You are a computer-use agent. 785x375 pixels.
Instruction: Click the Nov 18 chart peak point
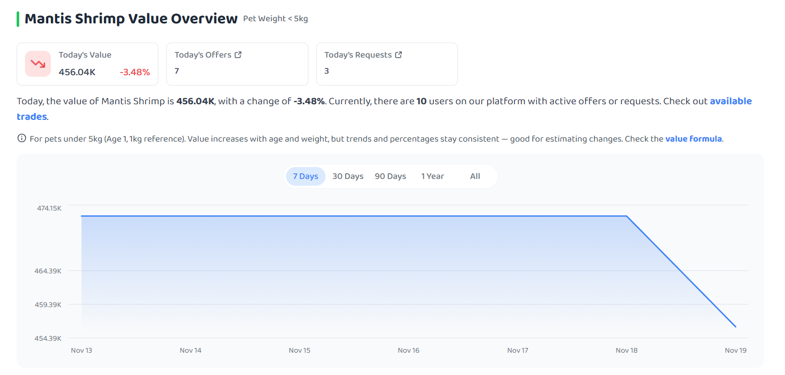[627, 216]
